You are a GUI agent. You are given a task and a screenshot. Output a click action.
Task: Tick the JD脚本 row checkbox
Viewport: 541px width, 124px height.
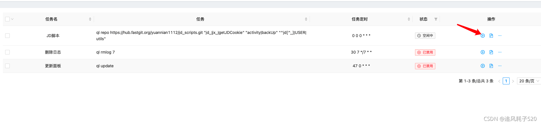pos(7,36)
